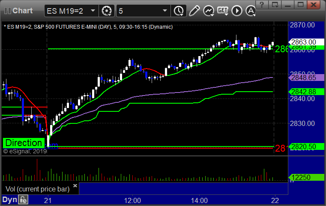Click the Vol (current price bar) label
Screen dimensions: 326x206
(x=37, y=189)
